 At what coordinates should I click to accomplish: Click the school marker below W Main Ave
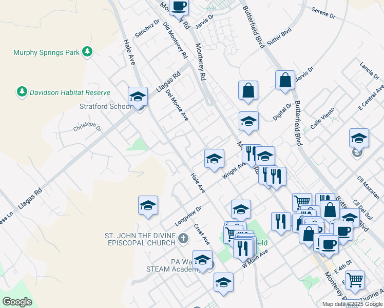[x=223, y=283]
